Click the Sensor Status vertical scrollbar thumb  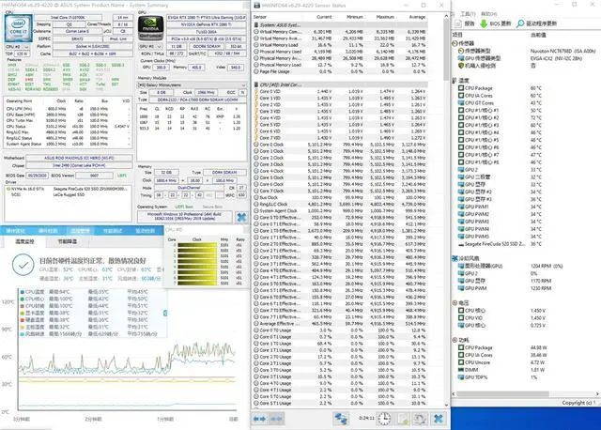click(x=446, y=50)
